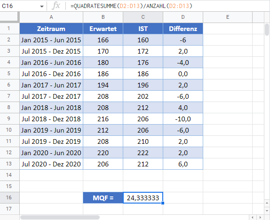Select cell Jan 2019 - Jun 2019
Screen dimensions: 270x220
[51, 130]
